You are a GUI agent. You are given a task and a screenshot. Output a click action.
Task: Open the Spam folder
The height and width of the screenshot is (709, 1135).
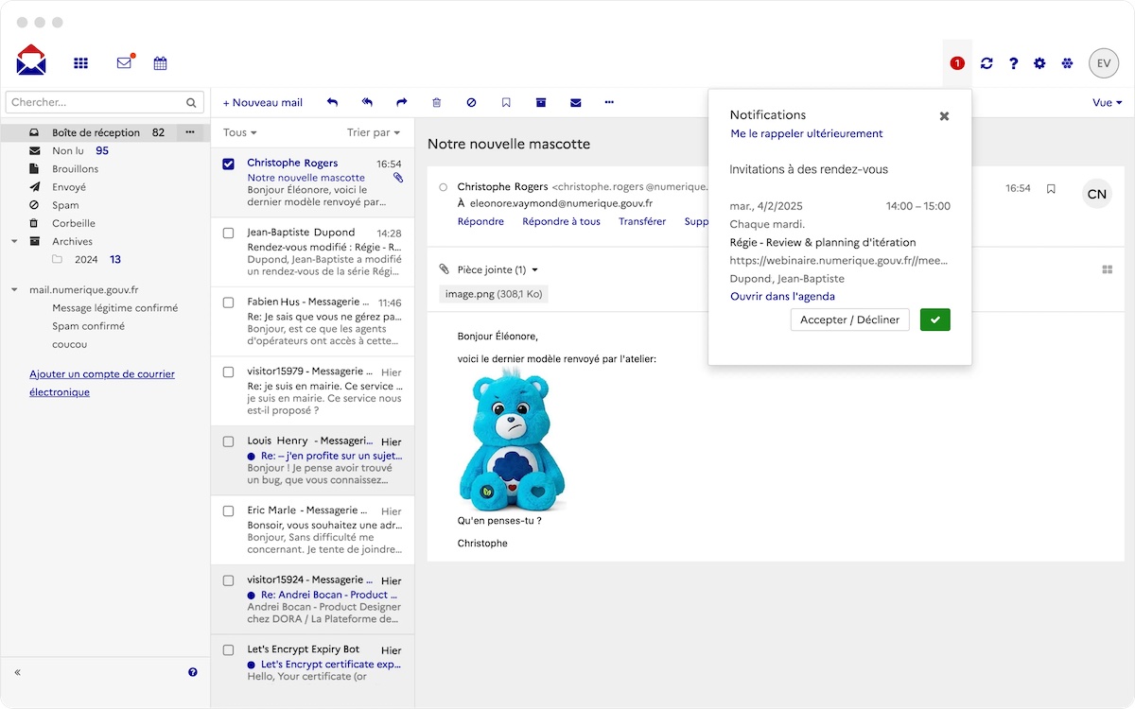coord(65,205)
